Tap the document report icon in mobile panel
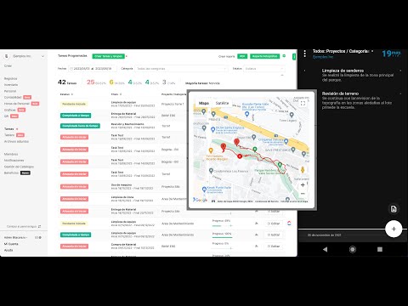This screenshot has height=306, width=408. (x=394, y=209)
